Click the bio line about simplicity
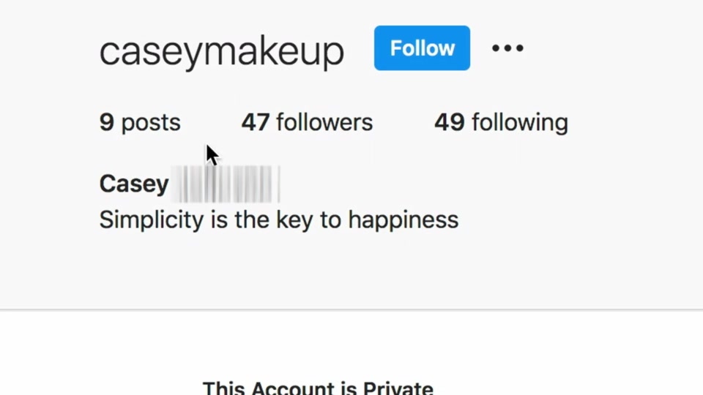Image resolution: width=703 pixels, height=395 pixels. tap(278, 219)
